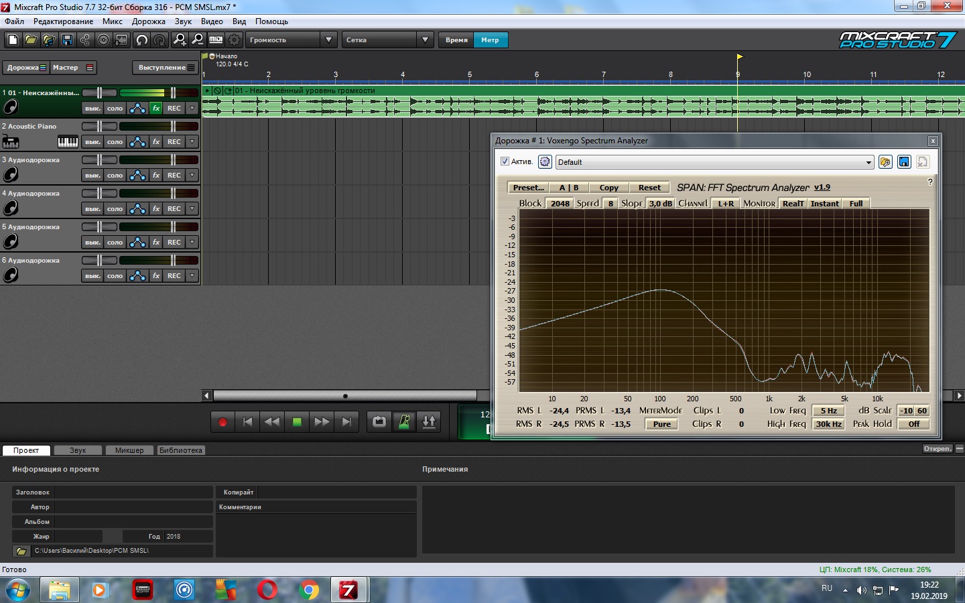Click the Save project floppy disk icon
This screenshot has height=603, width=965.
[x=67, y=40]
